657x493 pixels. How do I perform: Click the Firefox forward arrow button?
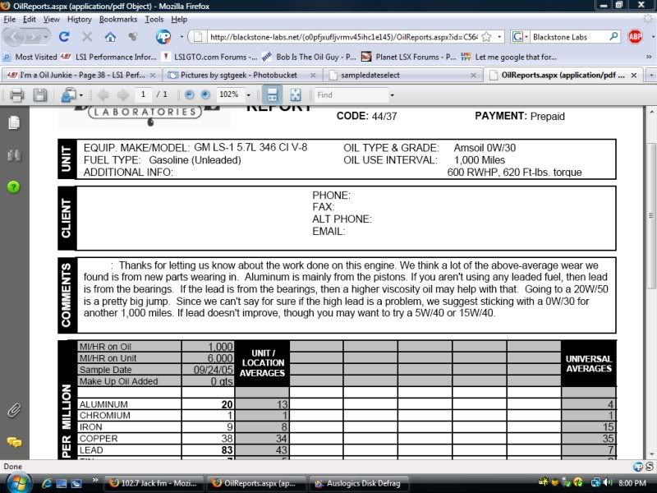(33, 37)
